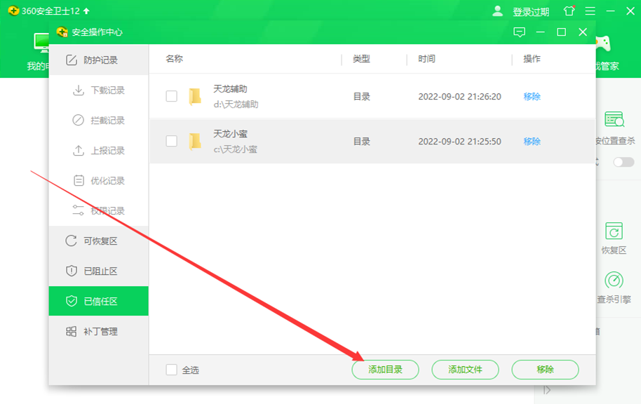This screenshot has height=404, width=641.
Task: Click the bottom 移除 button
Action: coord(545,370)
